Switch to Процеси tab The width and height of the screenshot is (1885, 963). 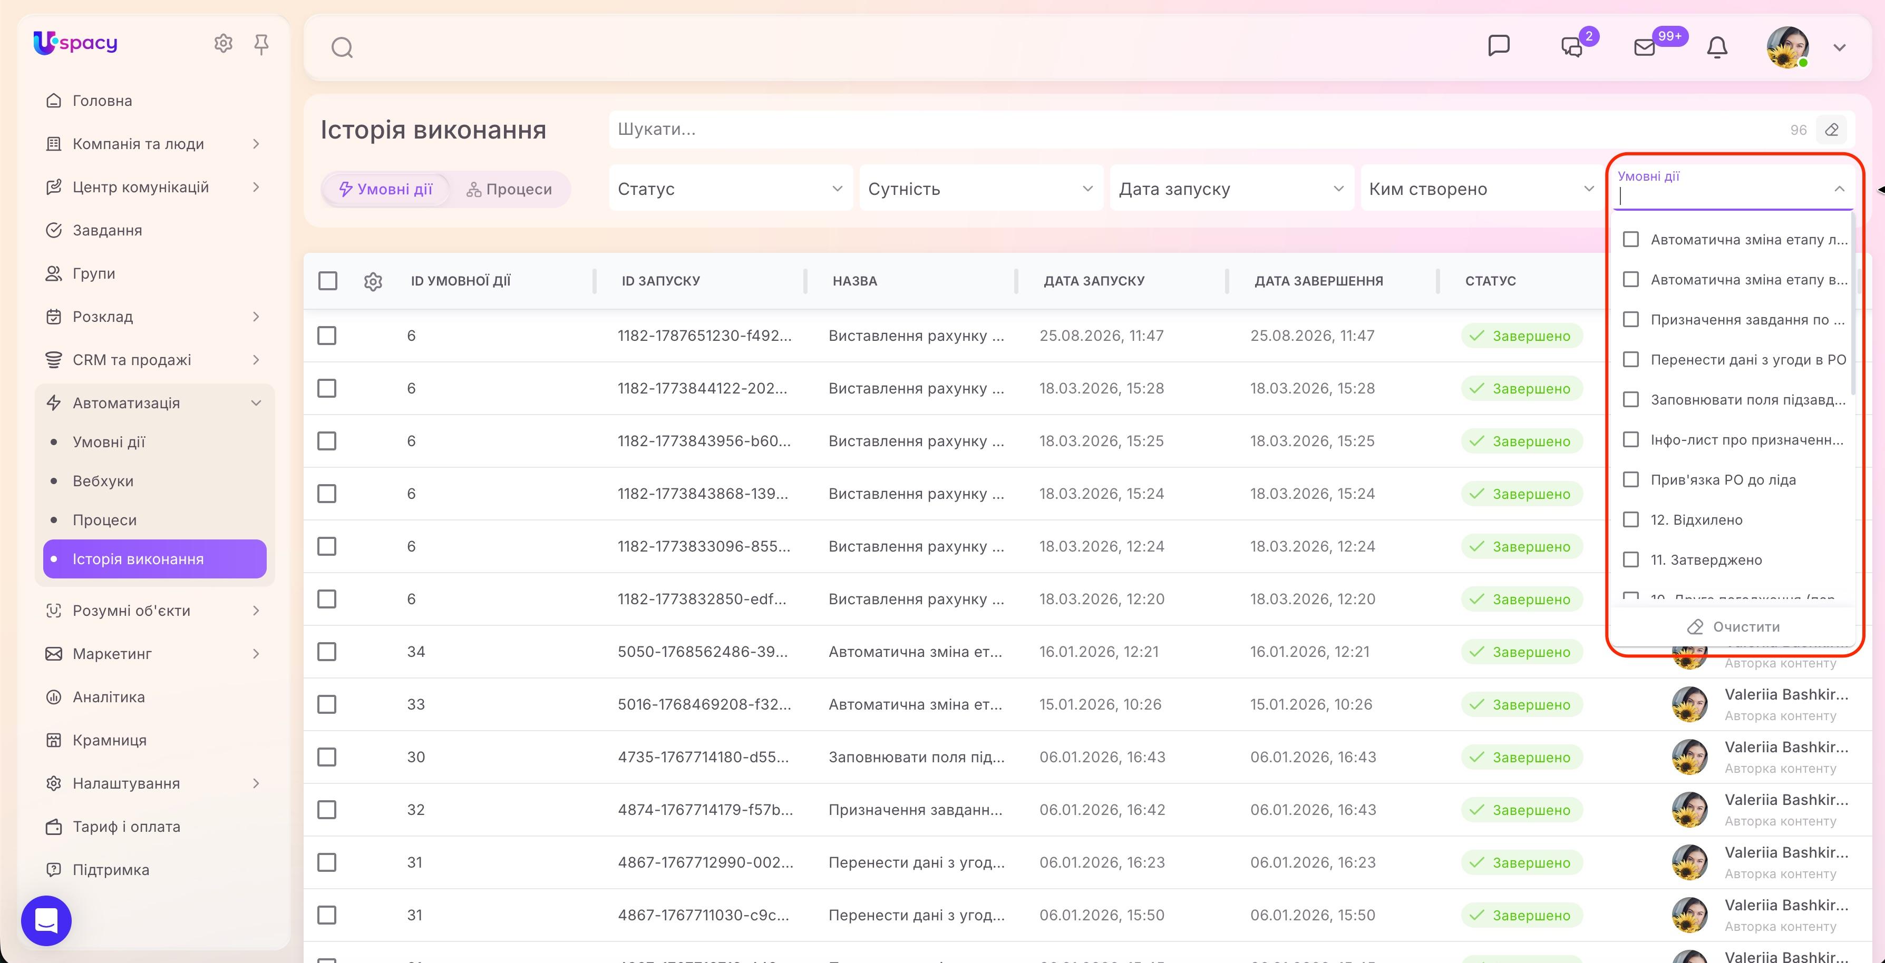coord(509,189)
